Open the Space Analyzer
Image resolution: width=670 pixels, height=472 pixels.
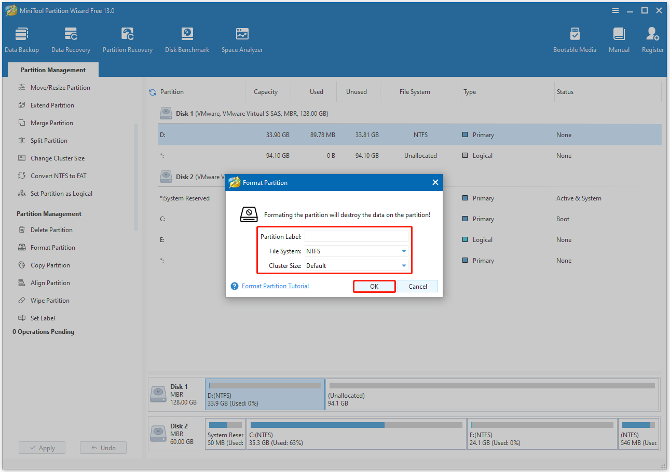point(242,39)
